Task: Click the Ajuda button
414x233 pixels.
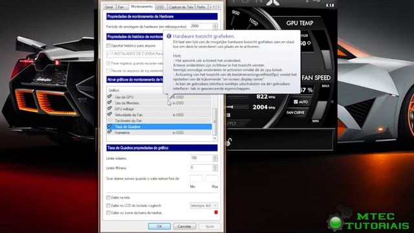Action: click(210, 227)
